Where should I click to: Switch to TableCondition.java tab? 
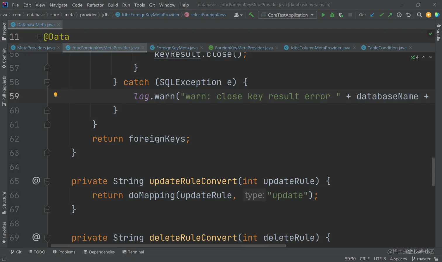click(387, 48)
